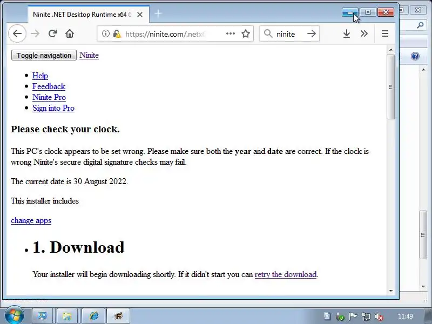Close the Ninite .NET Desktop Runtime tab

(140, 15)
